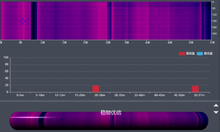Select the red bar at 20-28m

(x=96, y=89)
